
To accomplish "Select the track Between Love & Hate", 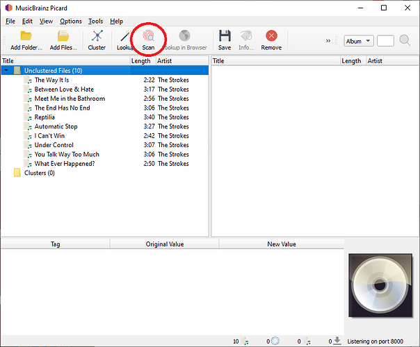I will pyautogui.click(x=64, y=90).
